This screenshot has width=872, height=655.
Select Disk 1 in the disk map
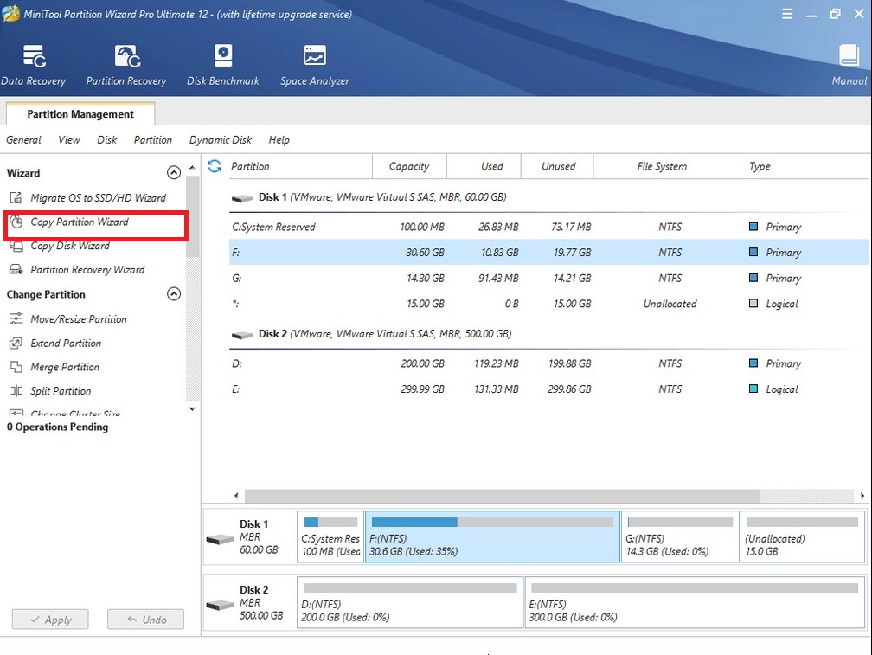249,537
